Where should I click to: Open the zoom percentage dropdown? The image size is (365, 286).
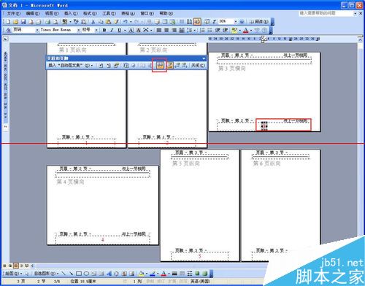(x=235, y=22)
